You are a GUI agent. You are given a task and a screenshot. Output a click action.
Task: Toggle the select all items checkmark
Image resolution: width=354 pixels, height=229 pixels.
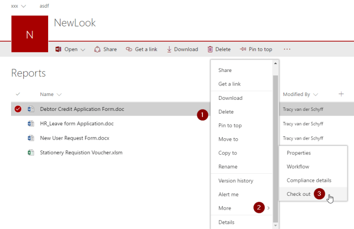pos(18,94)
